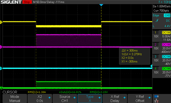Open the Mode Manual menu item
The image size is (171, 103).
(x=15, y=99)
